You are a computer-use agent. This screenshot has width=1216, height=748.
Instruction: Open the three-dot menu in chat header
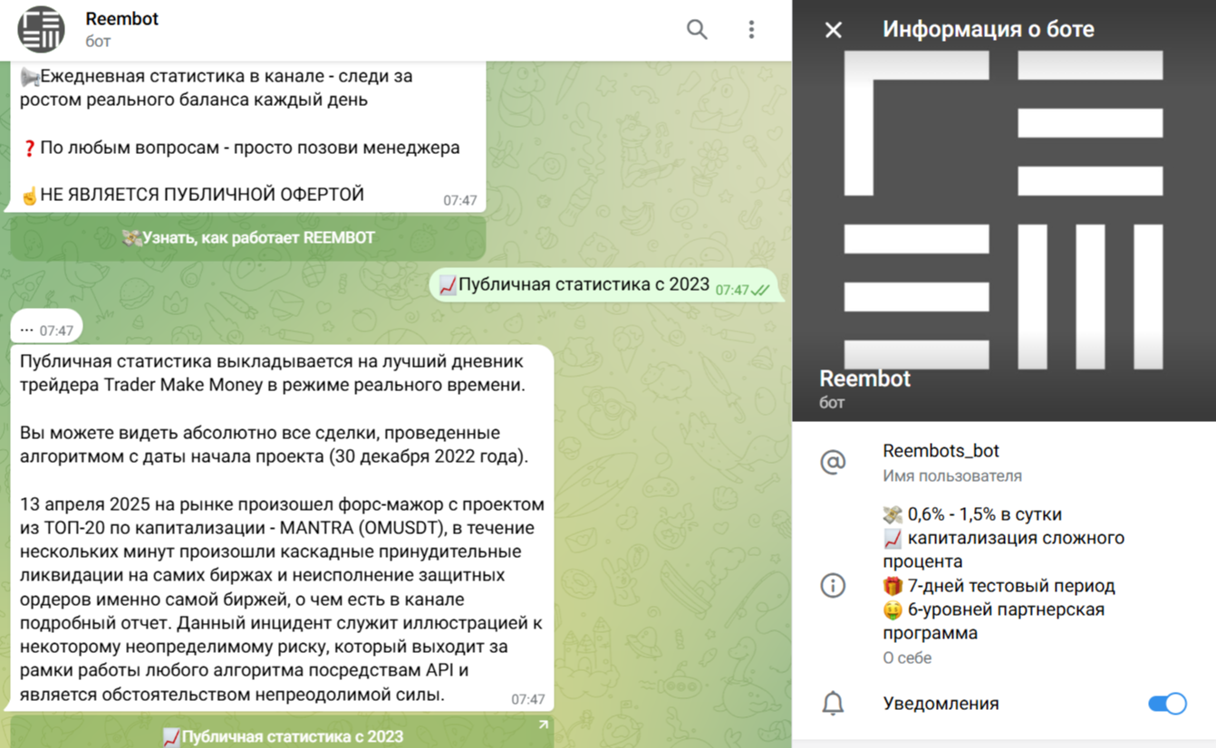pyautogui.click(x=751, y=29)
